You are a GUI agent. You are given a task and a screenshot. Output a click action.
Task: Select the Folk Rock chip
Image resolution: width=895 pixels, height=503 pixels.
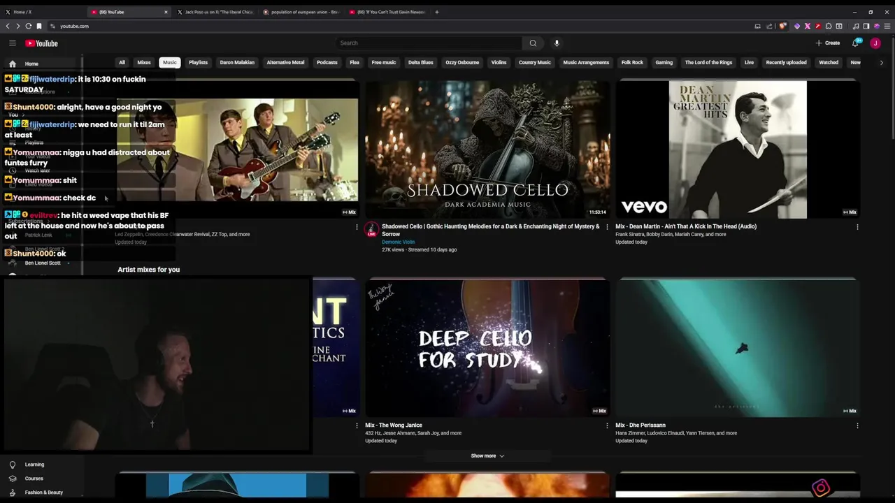pos(632,62)
